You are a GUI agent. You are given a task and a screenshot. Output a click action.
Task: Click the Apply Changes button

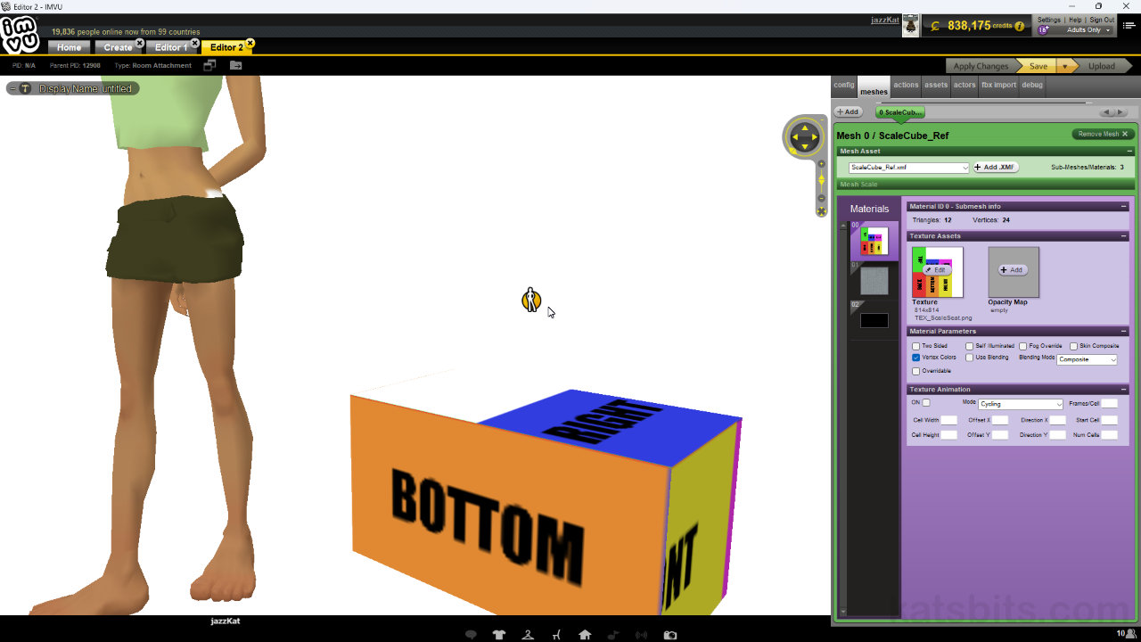point(981,65)
